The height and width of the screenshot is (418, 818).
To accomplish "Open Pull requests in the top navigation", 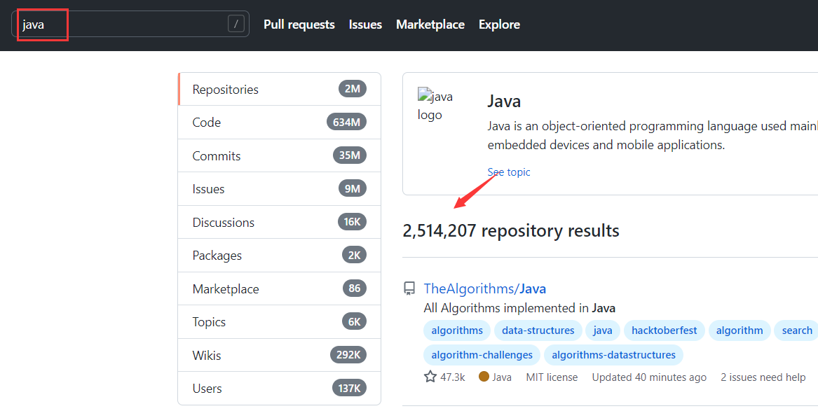I will (x=299, y=25).
